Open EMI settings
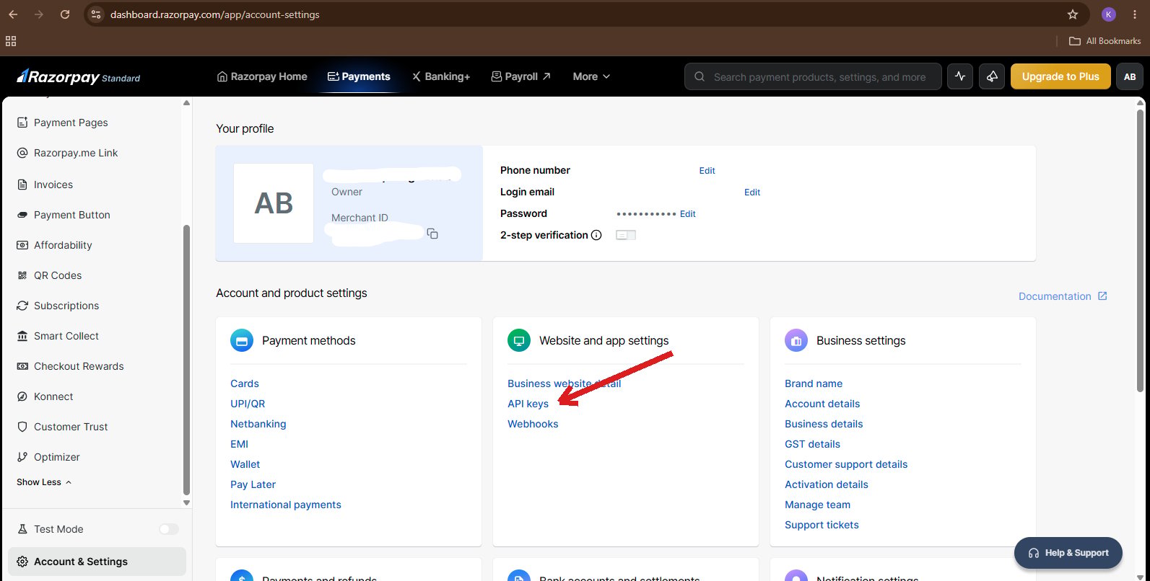1150x581 pixels. click(x=239, y=444)
